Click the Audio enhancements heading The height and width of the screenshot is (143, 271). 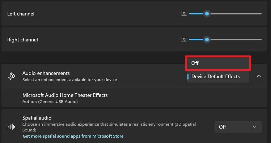point(46,73)
